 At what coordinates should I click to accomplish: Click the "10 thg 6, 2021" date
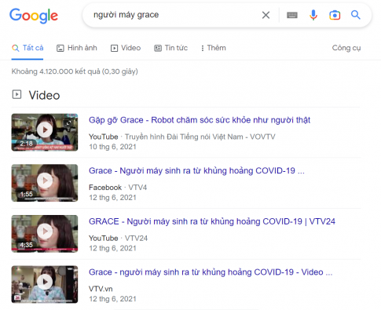112,147
